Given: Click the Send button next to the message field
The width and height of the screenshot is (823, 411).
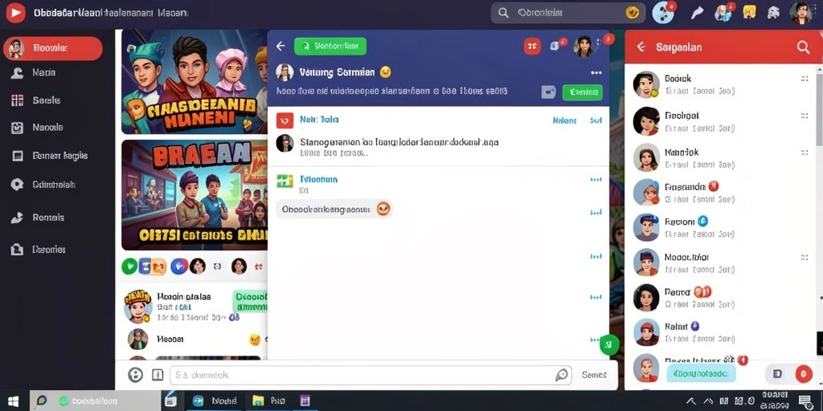Looking at the screenshot, I should [594, 375].
